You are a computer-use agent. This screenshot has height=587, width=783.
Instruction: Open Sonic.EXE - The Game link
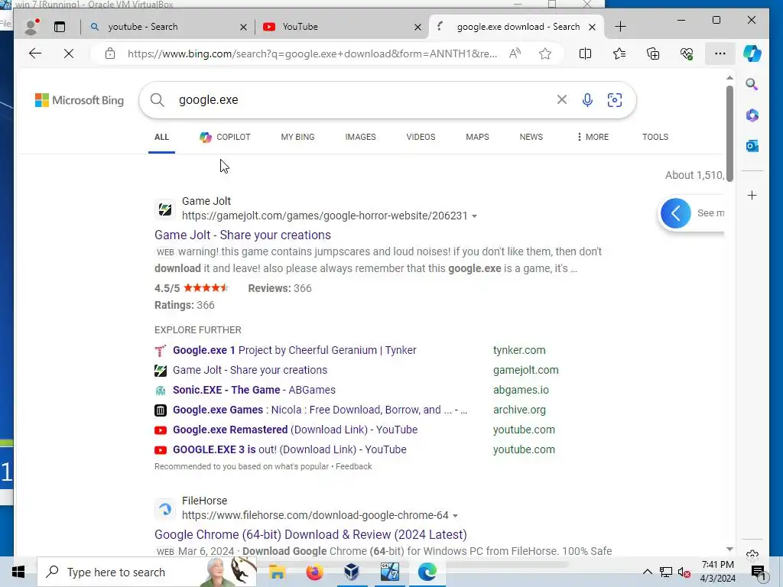click(x=254, y=390)
